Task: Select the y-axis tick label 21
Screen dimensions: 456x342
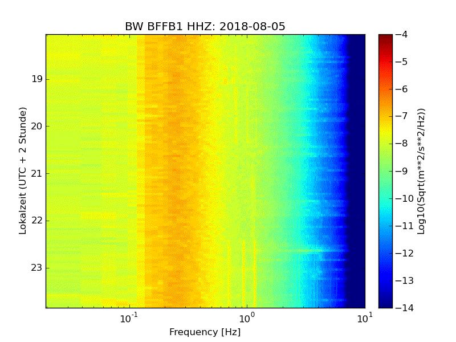Action: click(x=36, y=173)
